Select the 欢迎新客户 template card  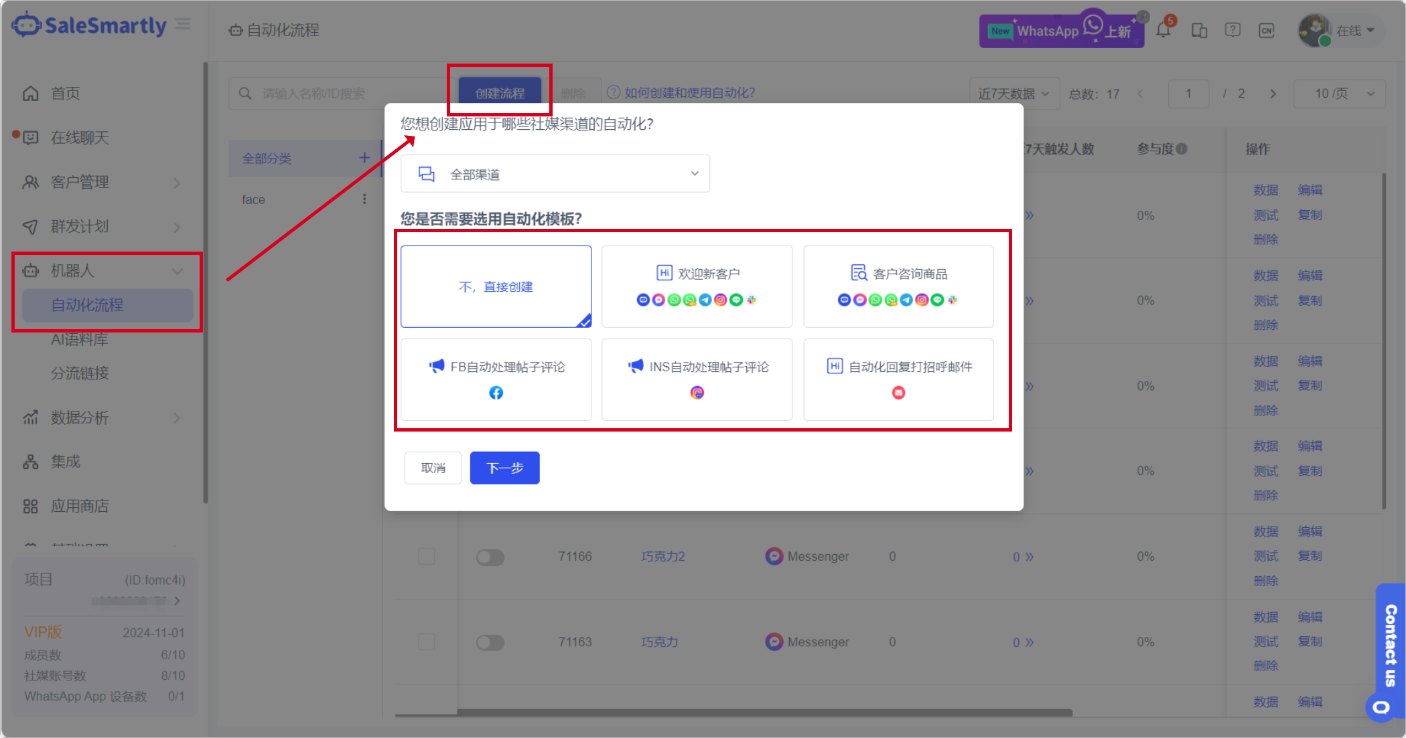697,286
